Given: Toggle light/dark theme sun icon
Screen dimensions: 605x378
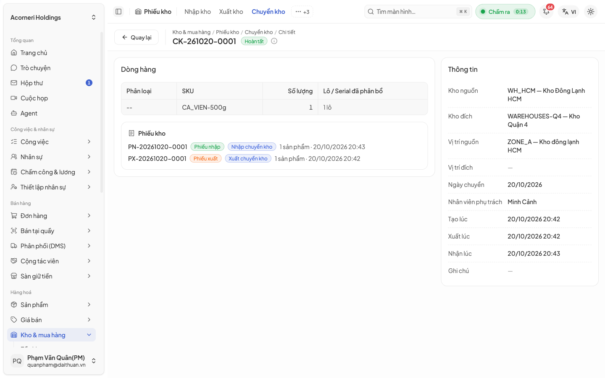Looking at the screenshot, I should tap(591, 12).
